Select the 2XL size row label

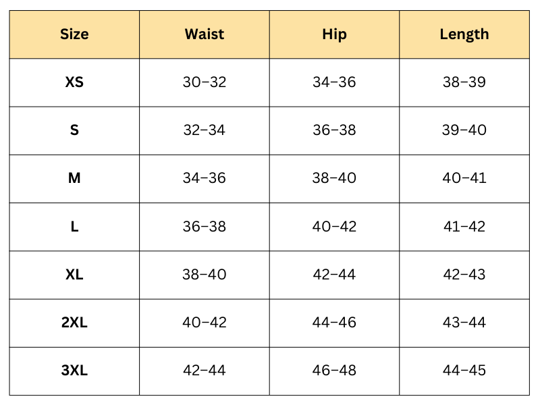click(x=74, y=323)
